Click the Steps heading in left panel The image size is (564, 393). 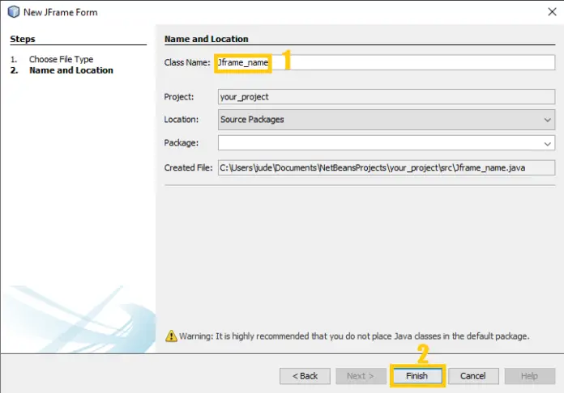pyautogui.click(x=23, y=39)
